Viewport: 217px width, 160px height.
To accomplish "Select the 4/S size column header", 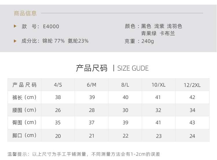I will (58, 85).
